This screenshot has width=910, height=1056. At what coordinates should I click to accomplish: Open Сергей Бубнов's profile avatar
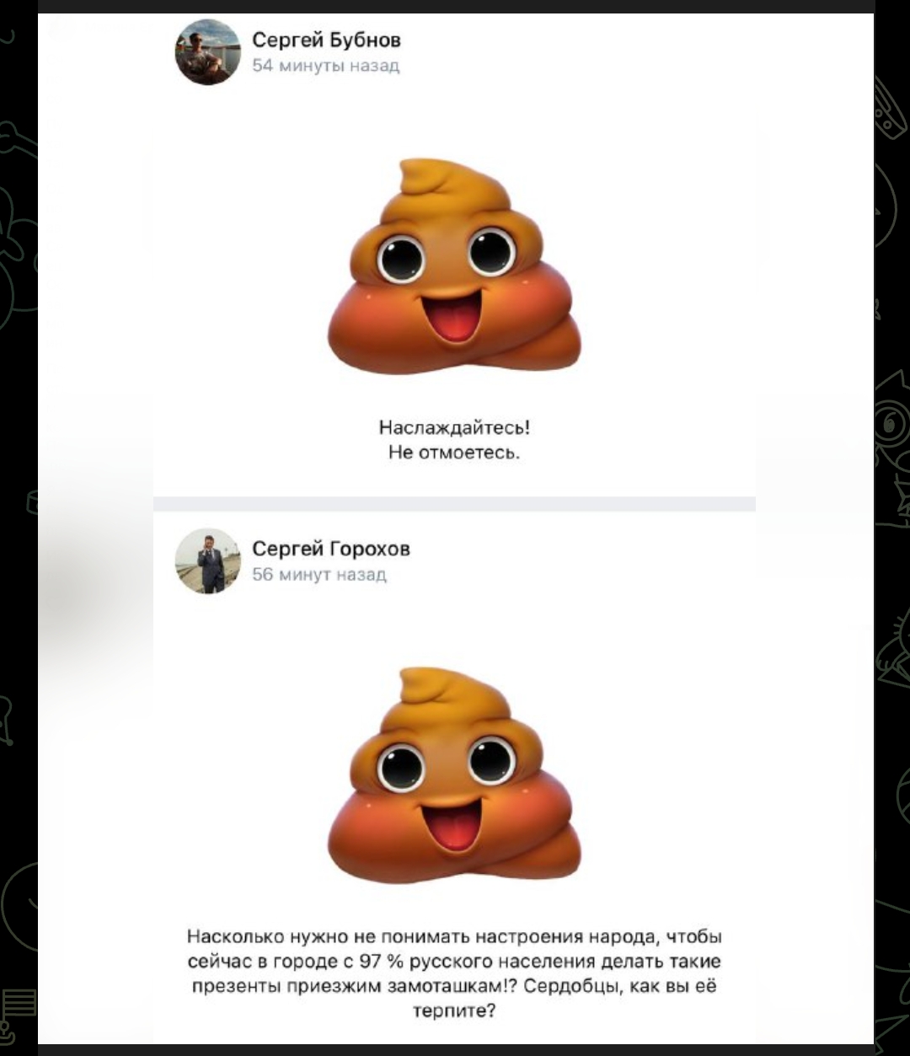coord(207,52)
